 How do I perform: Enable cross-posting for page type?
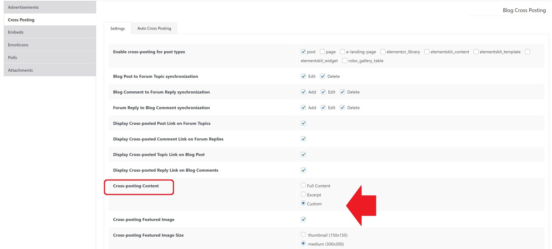coord(322,52)
